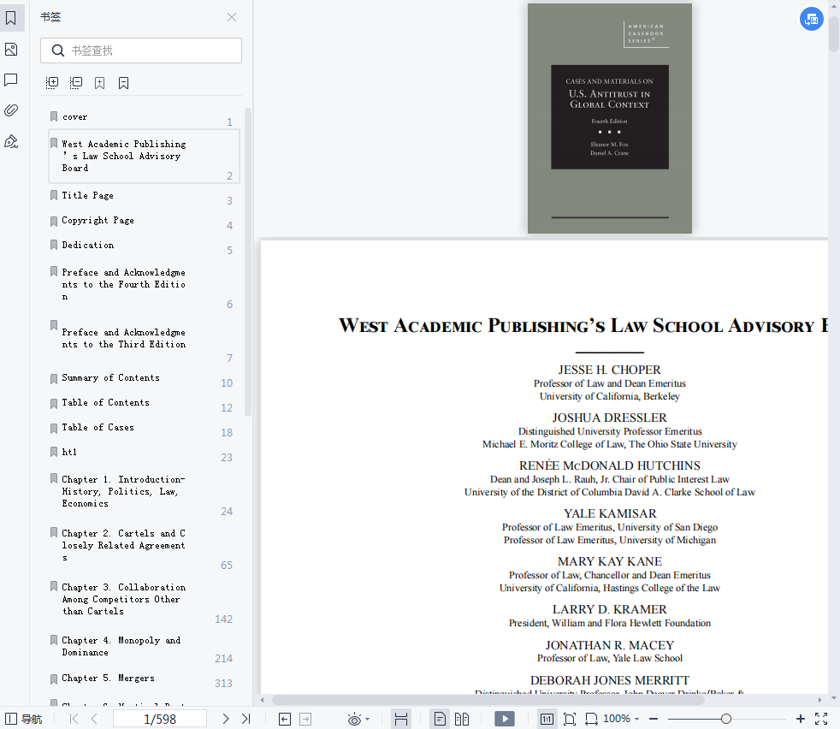Screen dimensions: 840x729
Task: Open the 100% zoom level dropdown
Action: point(621,719)
